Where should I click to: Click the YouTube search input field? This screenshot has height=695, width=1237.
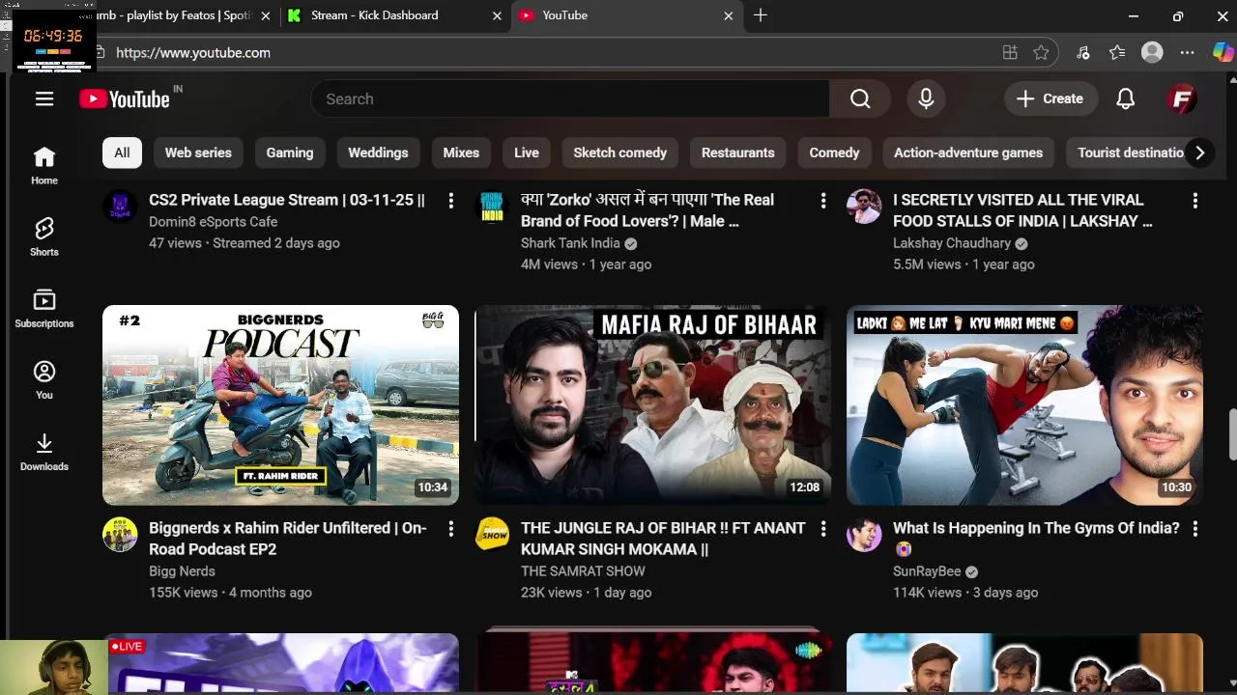pos(570,98)
